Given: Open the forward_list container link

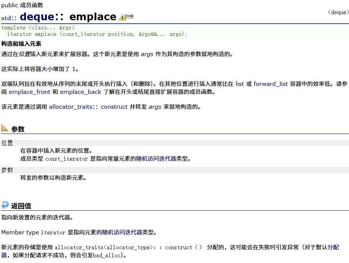Looking at the screenshot, I should coord(271,84).
